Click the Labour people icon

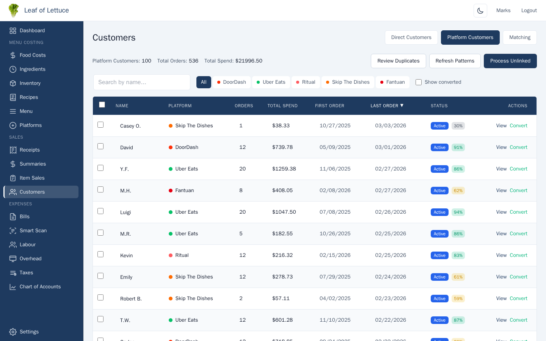click(x=13, y=244)
